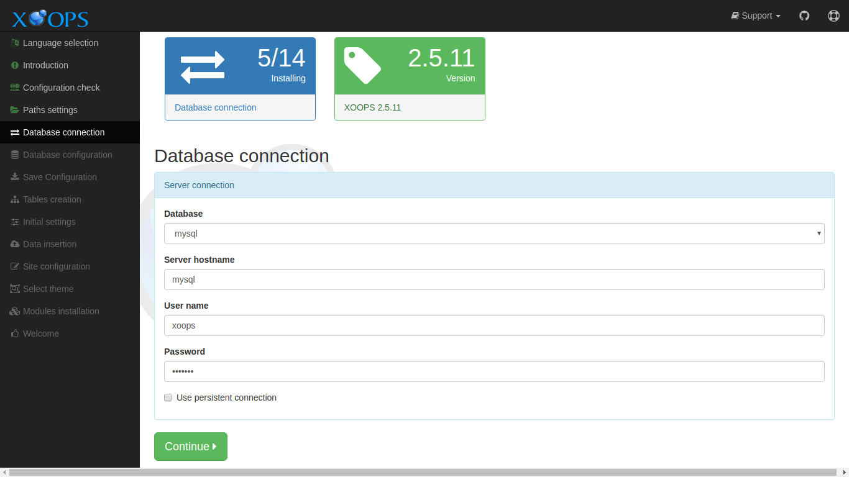Viewport: 849px width, 477px height.
Task: Click the Language selection globe icon
Action: pyautogui.click(x=14, y=43)
